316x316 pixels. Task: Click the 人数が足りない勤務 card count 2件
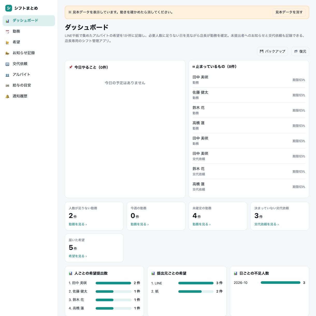coord(73,216)
